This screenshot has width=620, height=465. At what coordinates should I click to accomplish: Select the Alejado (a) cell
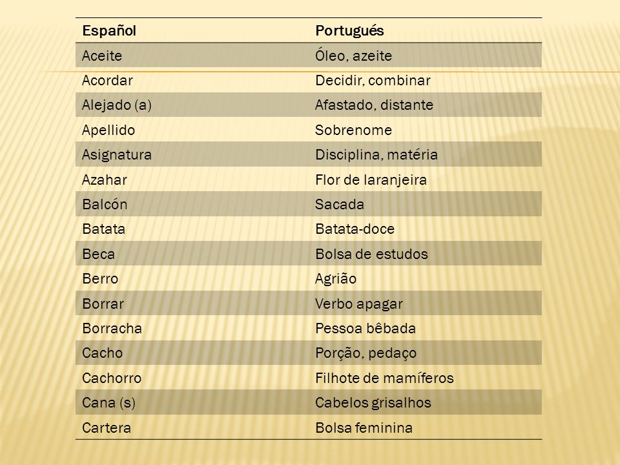pos(117,105)
